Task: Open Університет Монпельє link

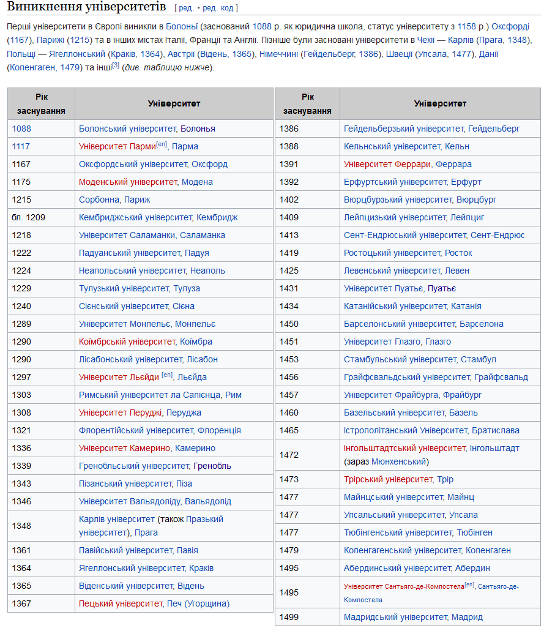Action: [x=125, y=324]
